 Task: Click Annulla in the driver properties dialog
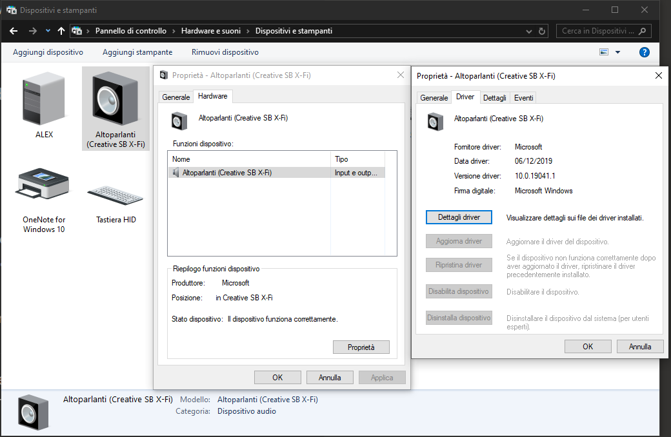click(x=640, y=347)
